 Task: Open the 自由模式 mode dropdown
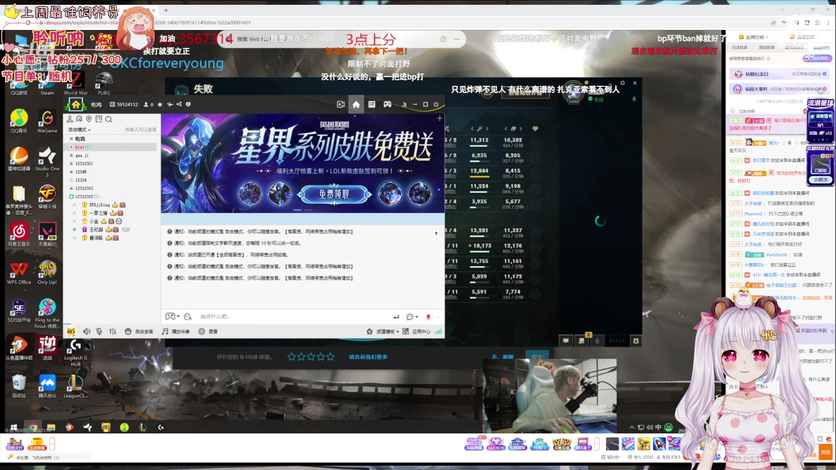point(80,130)
